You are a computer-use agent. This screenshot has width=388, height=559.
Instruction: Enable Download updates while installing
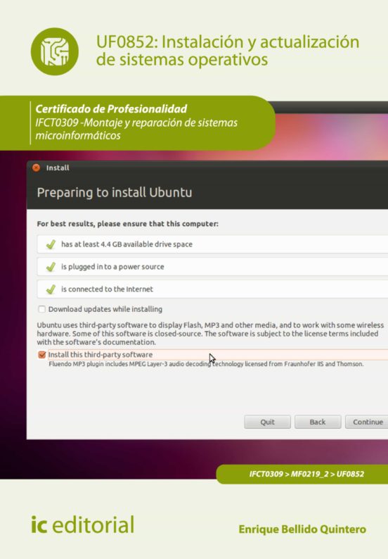click(42, 309)
